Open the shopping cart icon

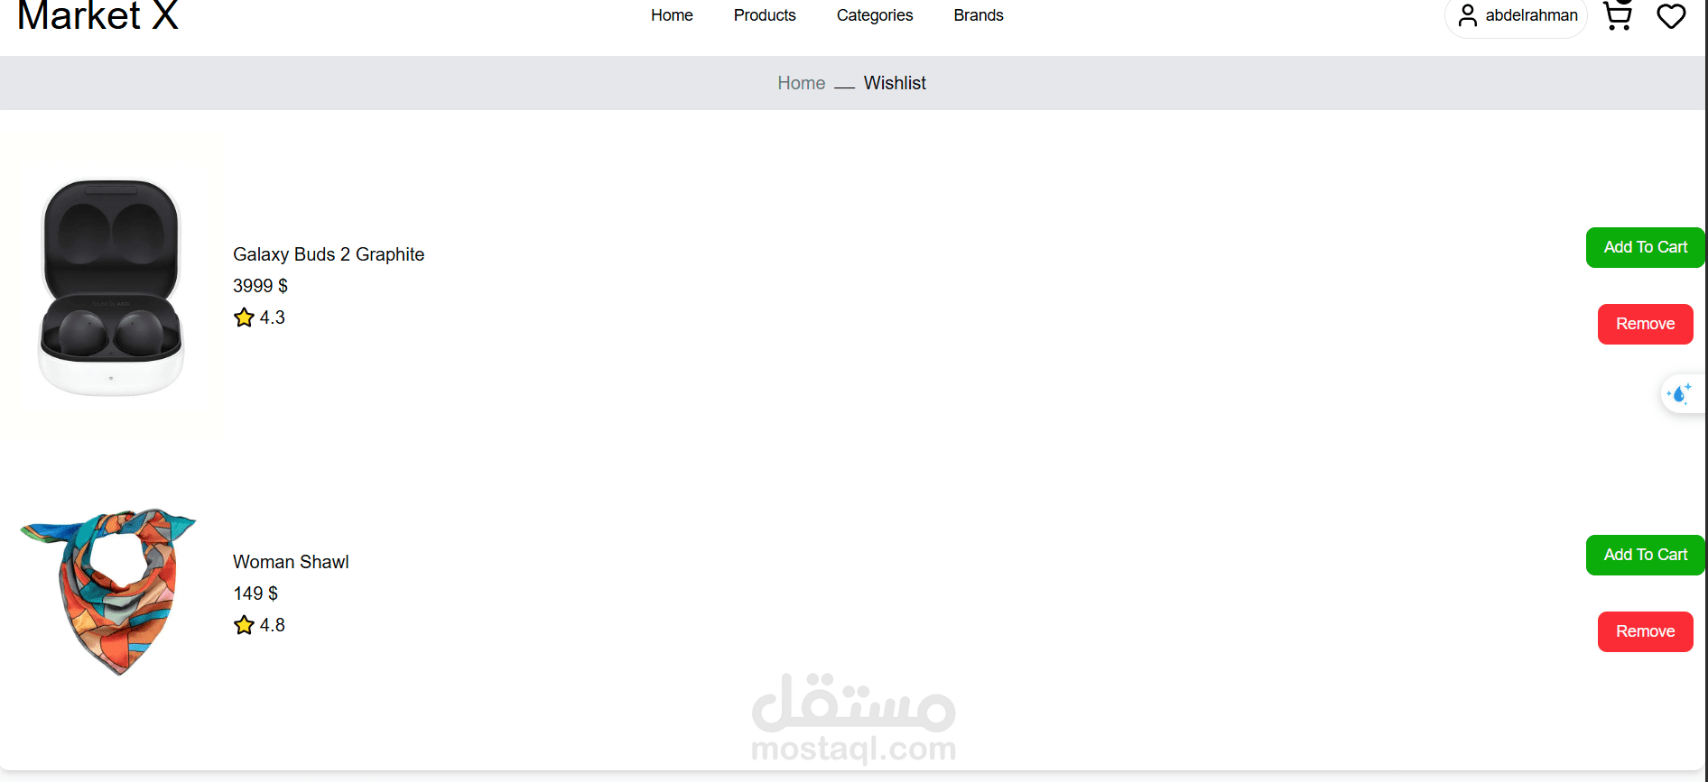pos(1617,15)
